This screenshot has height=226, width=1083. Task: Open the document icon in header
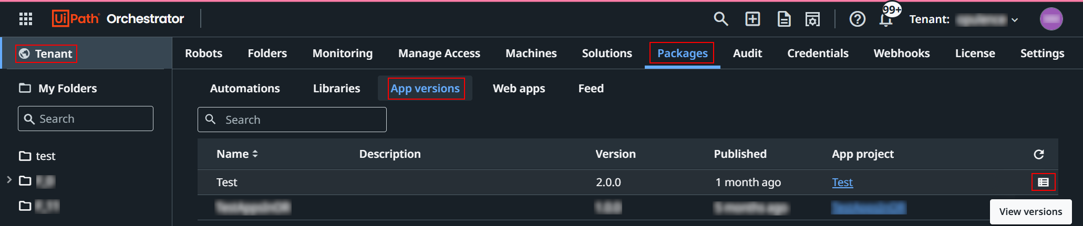click(x=783, y=19)
